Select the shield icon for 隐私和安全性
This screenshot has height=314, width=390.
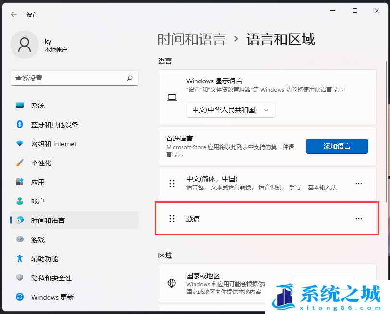[x=20, y=278]
